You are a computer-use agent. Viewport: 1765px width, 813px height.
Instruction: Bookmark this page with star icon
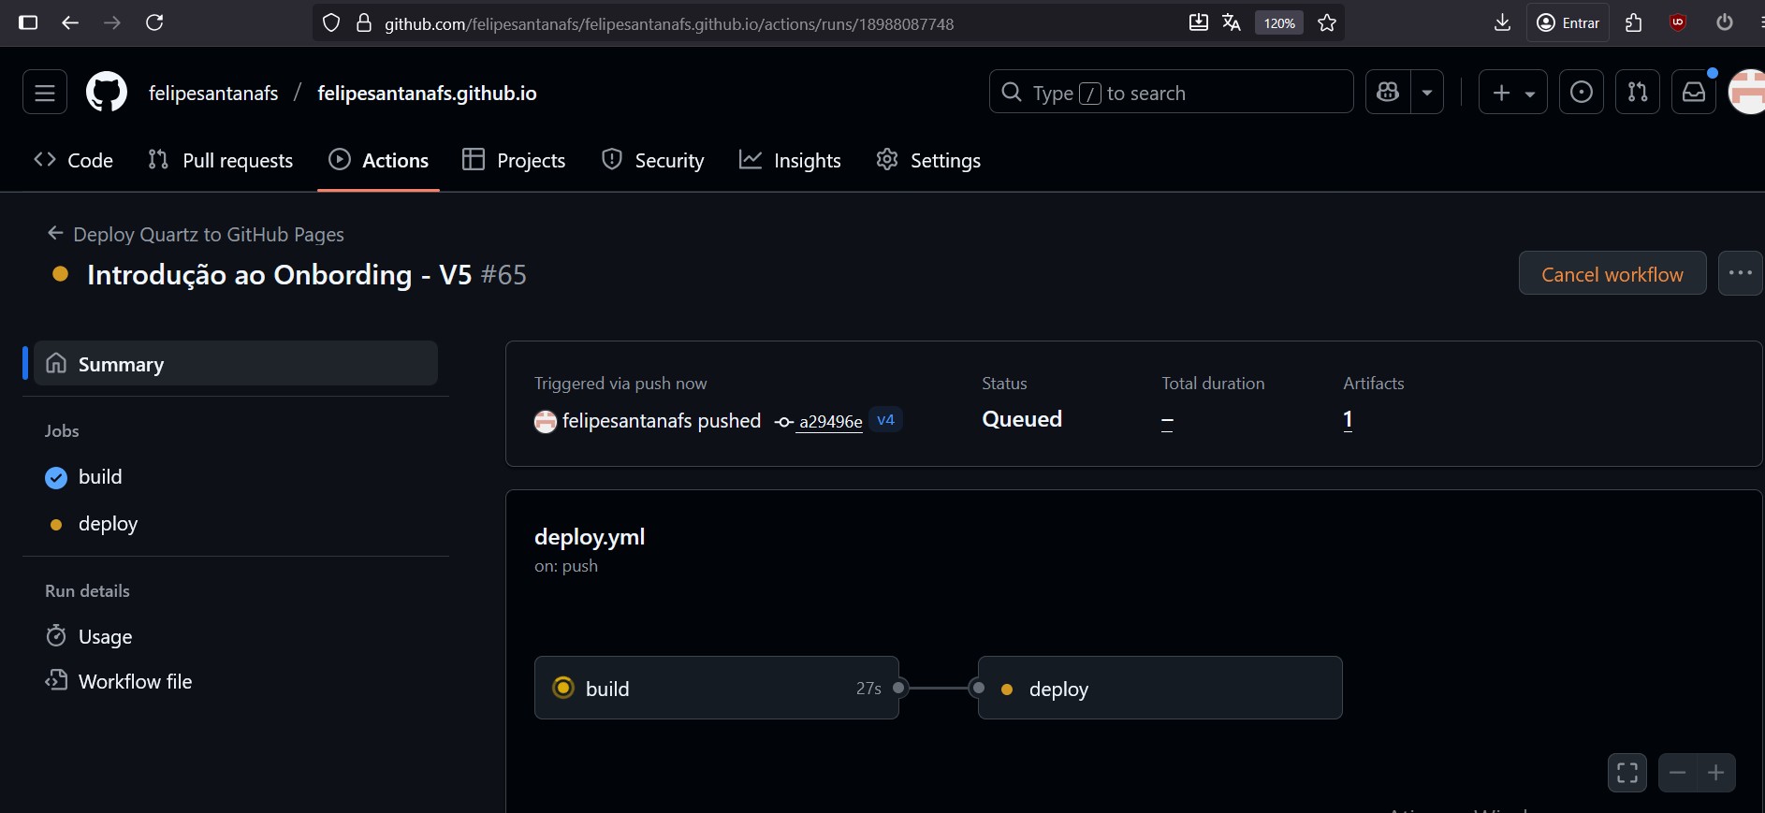click(x=1326, y=23)
